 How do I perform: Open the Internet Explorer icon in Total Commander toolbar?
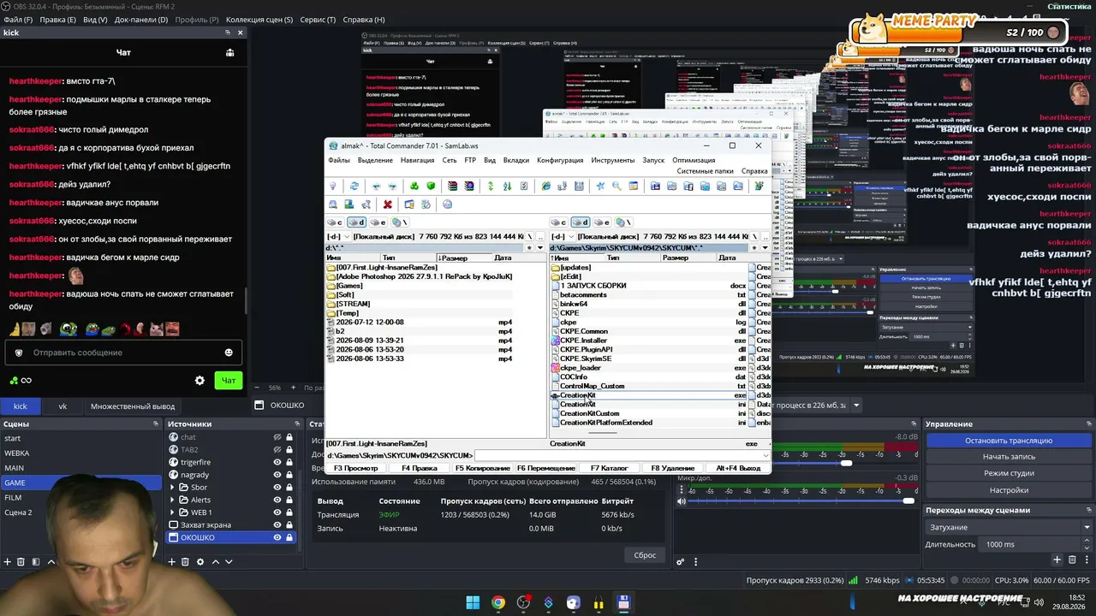coord(545,186)
